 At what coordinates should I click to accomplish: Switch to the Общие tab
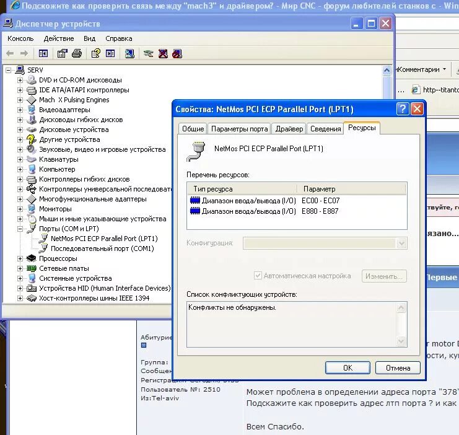pyautogui.click(x=193, y=129)
